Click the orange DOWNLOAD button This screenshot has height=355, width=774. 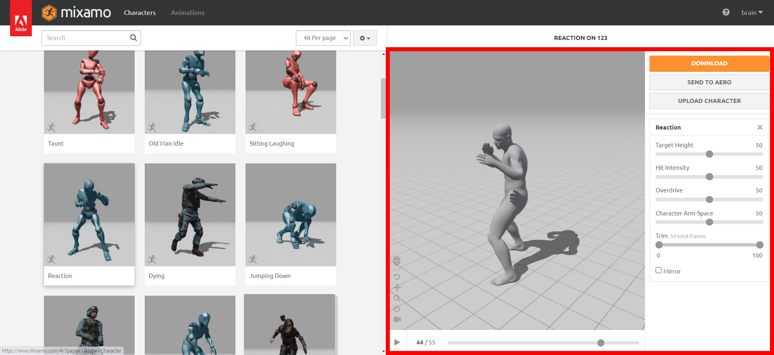[709, 63]
